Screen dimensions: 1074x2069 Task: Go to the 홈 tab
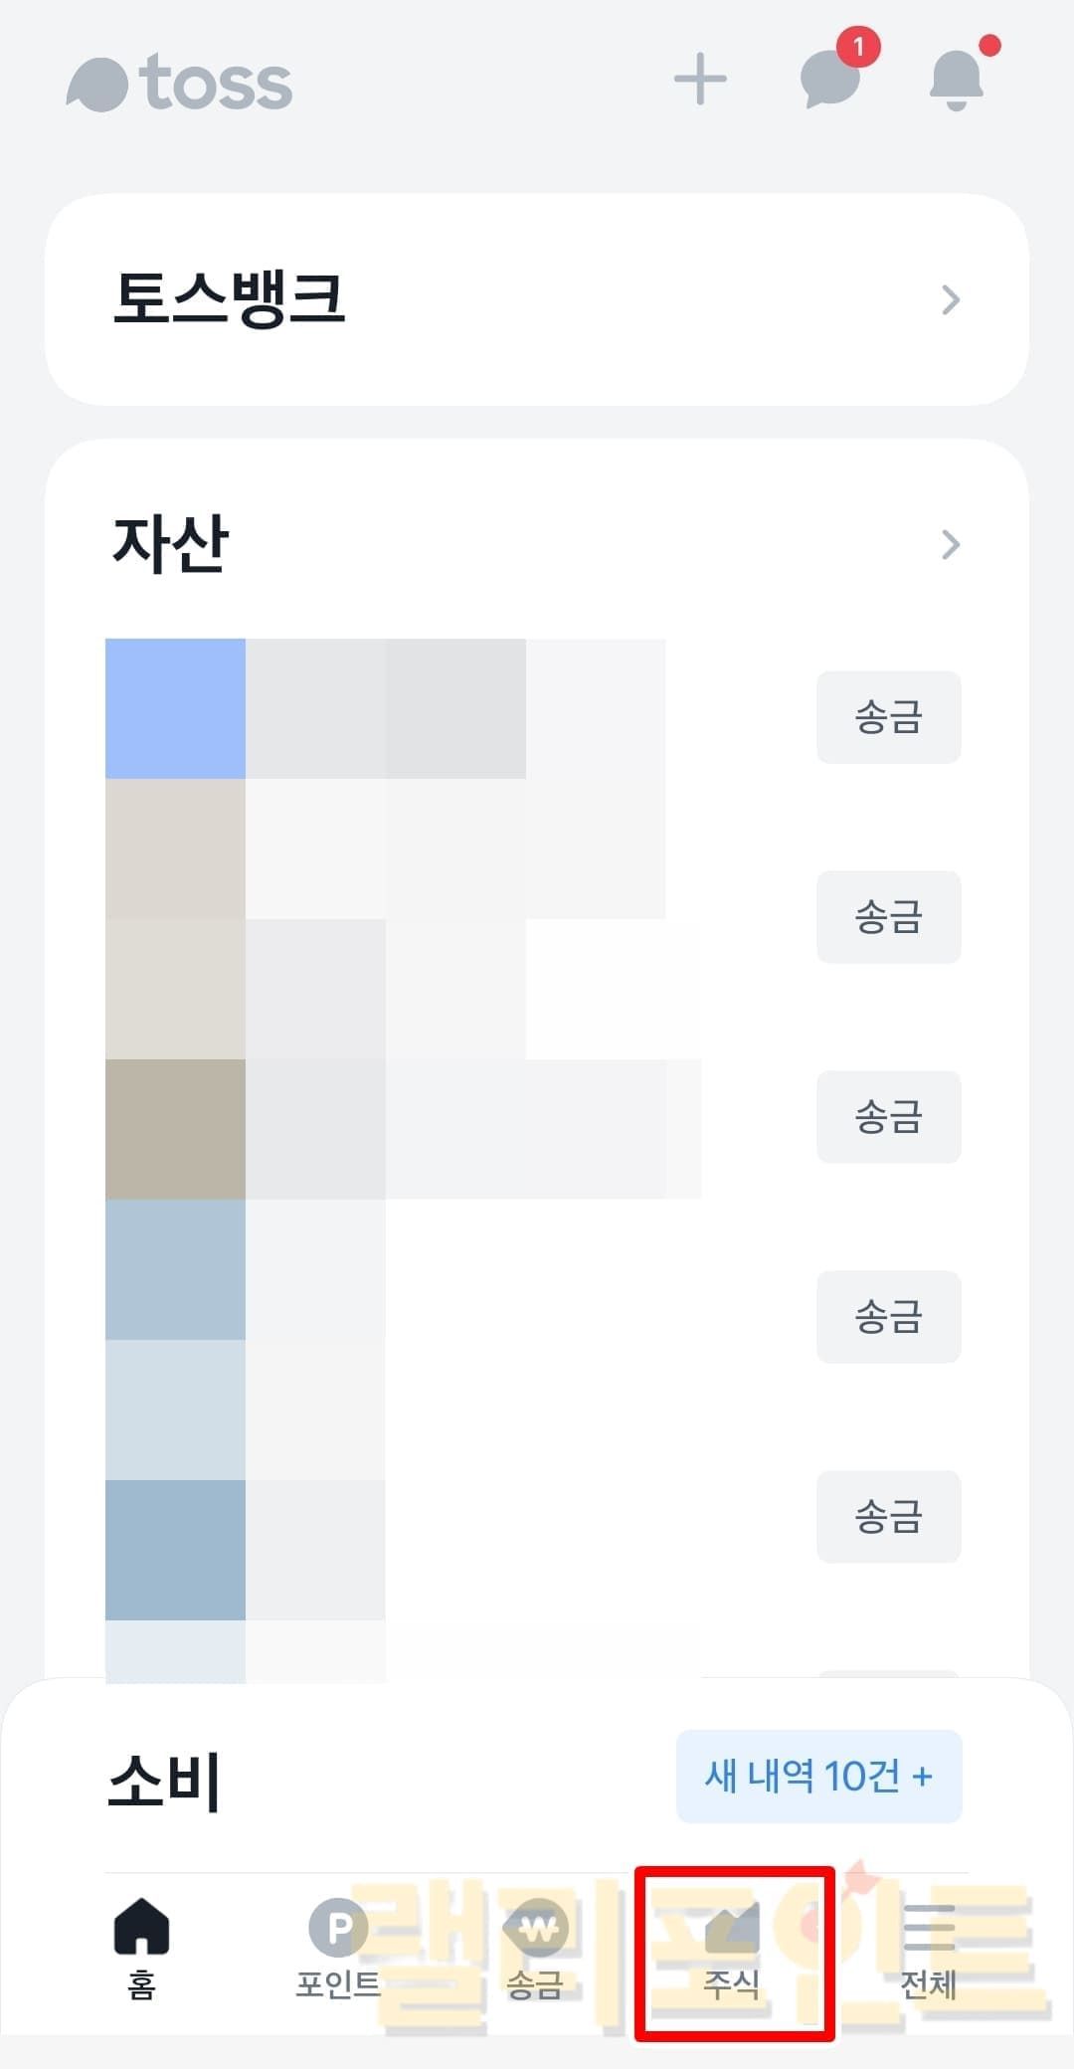tap(141, 1948)
